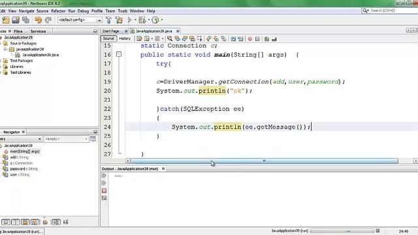Select the Test Libraries node

[x=20, y=72]
